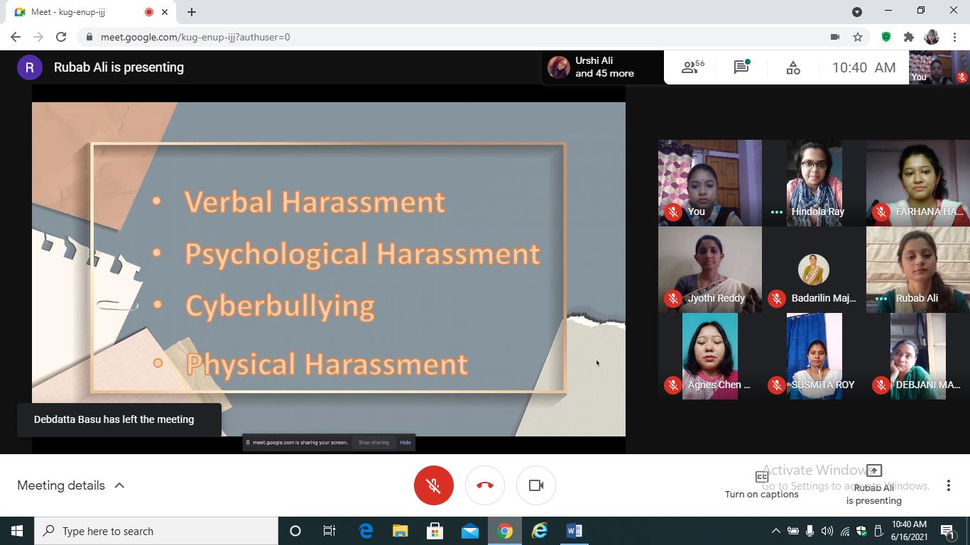Reload the Meet page
Image resolution: width=970 pixels, height=545 pixels.
(x=61, y=37)
